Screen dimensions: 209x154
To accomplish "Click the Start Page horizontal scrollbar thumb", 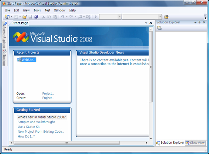I will 67,143.
